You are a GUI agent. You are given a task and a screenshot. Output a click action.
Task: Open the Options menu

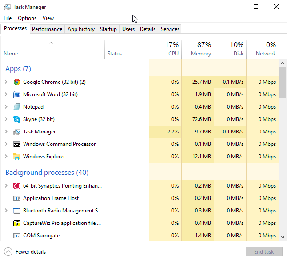27,18
